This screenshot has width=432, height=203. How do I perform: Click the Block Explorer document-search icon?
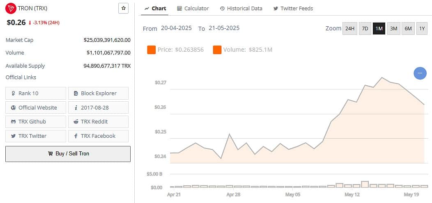pyautogui.click(x=76, y=94)
